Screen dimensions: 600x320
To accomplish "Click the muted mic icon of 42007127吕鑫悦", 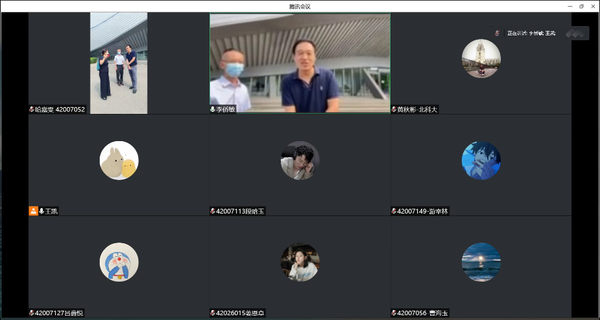I will 32,313.
